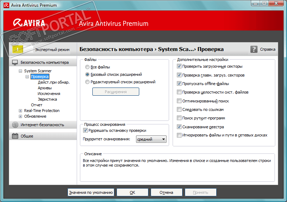This screenshot has height=202, width=287.
Task: Minimize the Avira window
Action: click(256, 4)
